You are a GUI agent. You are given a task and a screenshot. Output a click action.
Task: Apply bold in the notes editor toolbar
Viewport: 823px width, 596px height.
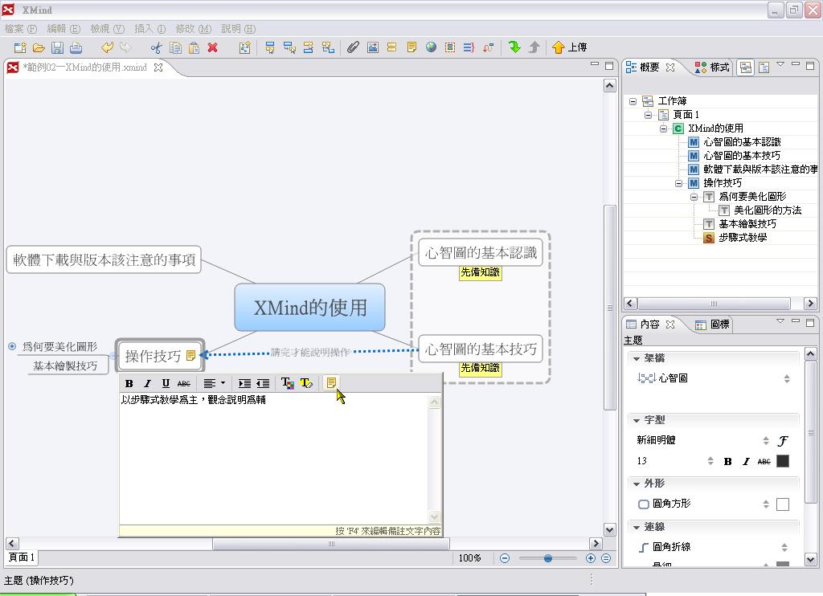[129, 383]
